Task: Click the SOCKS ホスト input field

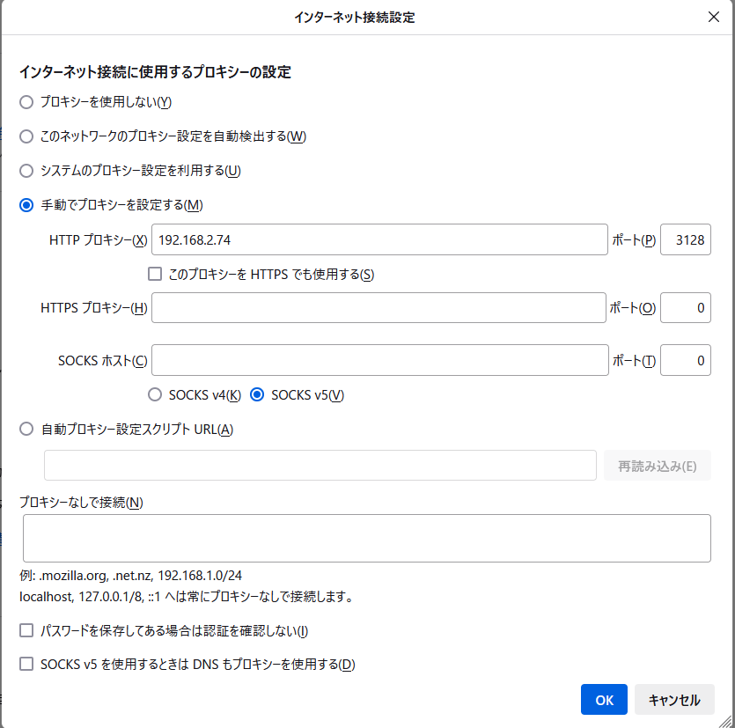Action: pos(379,360)
